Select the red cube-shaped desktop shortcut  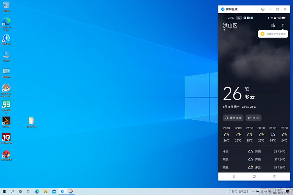(x=6, y=155)
